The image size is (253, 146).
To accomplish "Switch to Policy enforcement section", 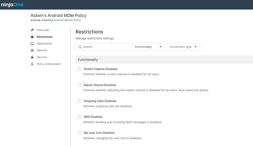I will [49, 64].
